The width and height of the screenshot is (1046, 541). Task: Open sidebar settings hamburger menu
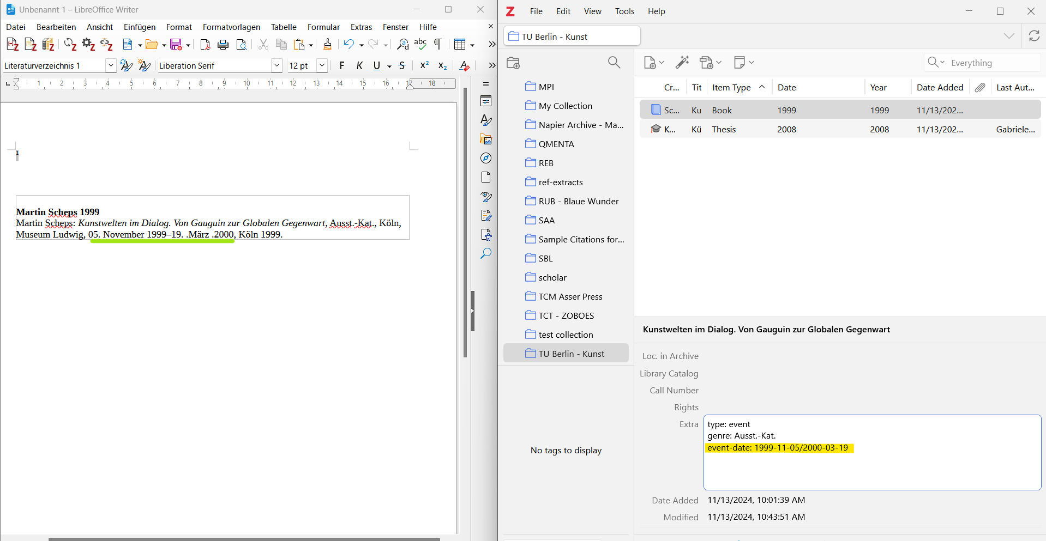[486, 84]
